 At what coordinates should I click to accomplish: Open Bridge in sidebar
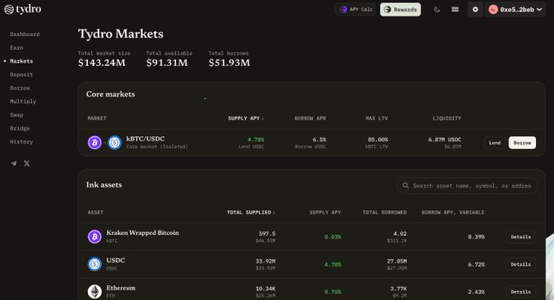[20, 128]
